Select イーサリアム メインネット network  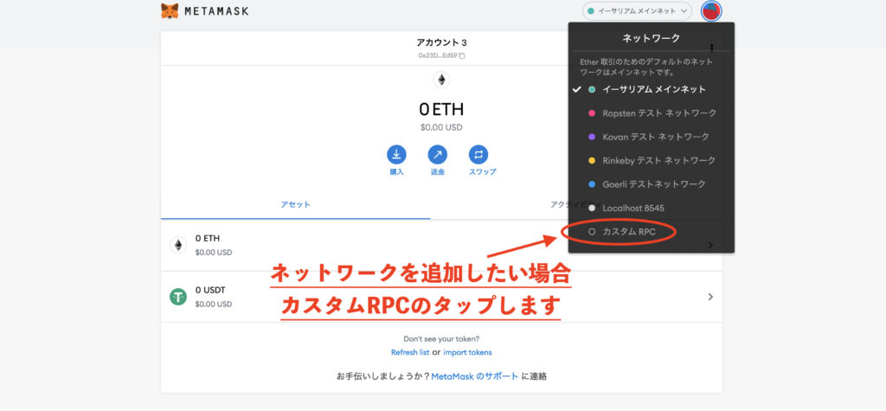(651, 89)
